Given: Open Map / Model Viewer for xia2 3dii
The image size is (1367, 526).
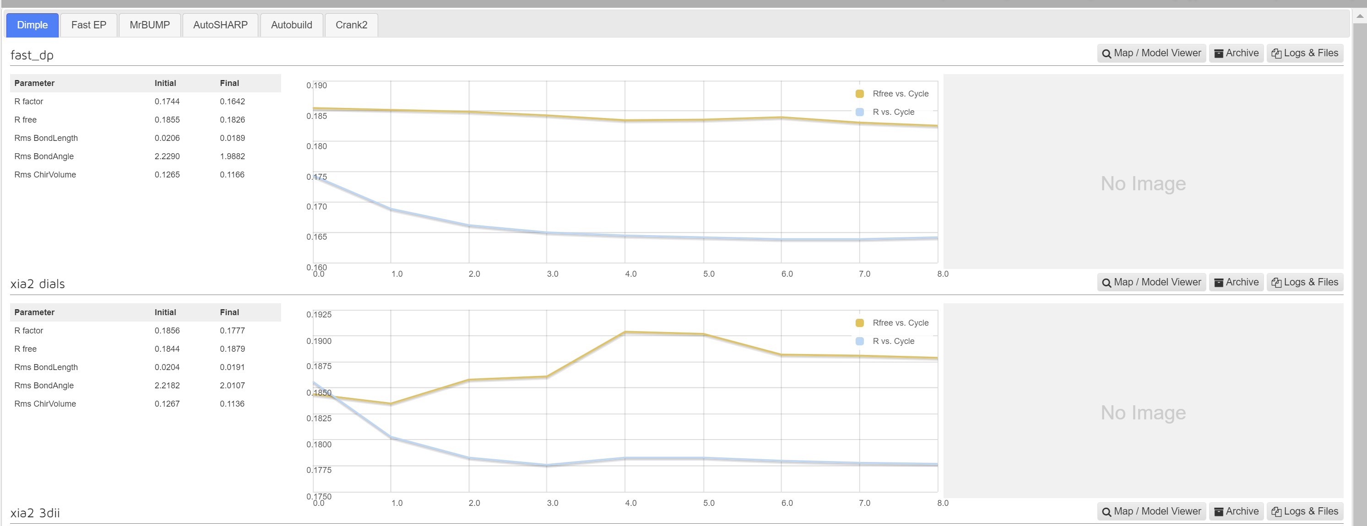Looking at the screenshot, I should 1151,511.
